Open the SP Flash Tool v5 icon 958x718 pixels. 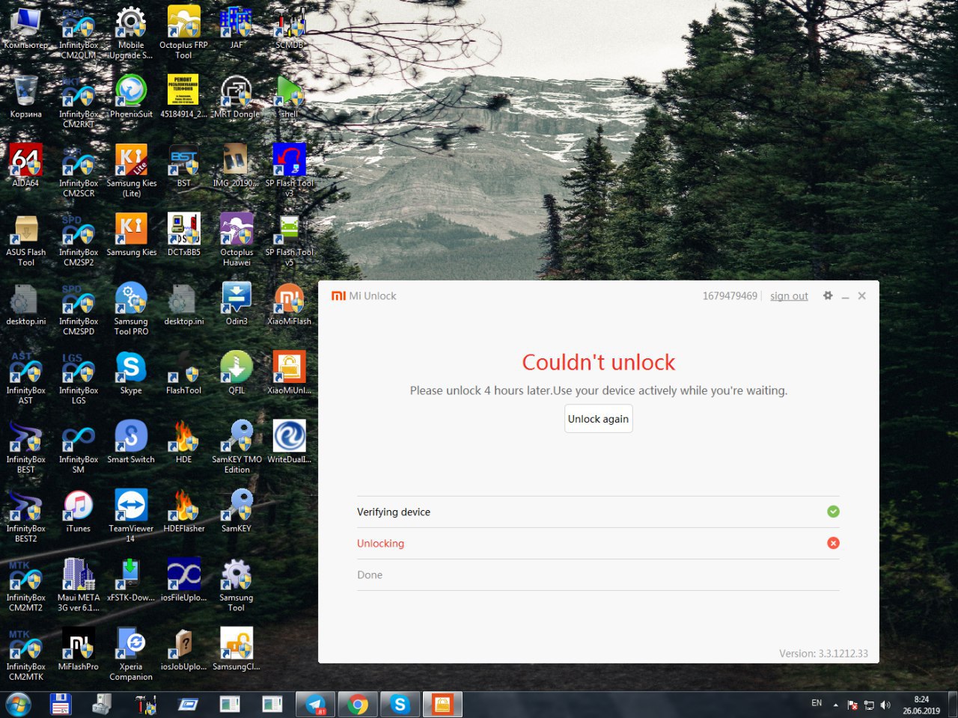pyautogui.click(x=289, y=239)
